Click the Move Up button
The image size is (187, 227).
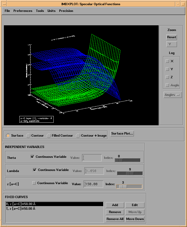click(x=135, y=212)
